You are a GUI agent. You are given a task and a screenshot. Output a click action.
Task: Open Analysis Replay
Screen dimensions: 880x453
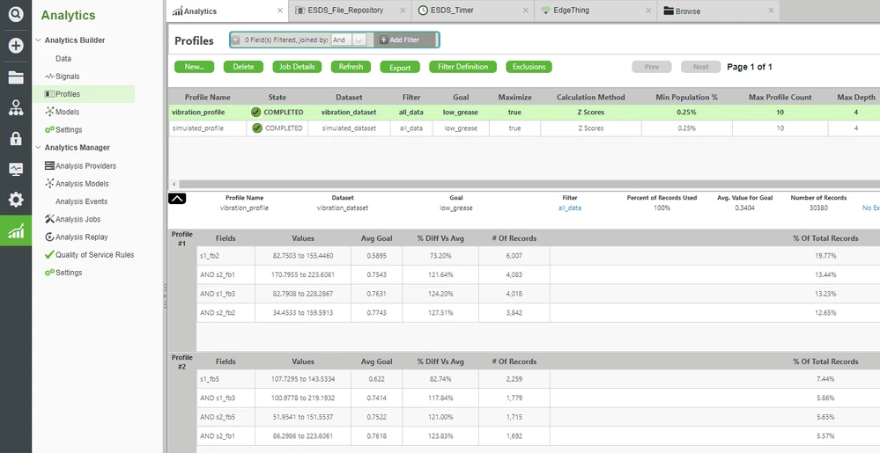81,237
